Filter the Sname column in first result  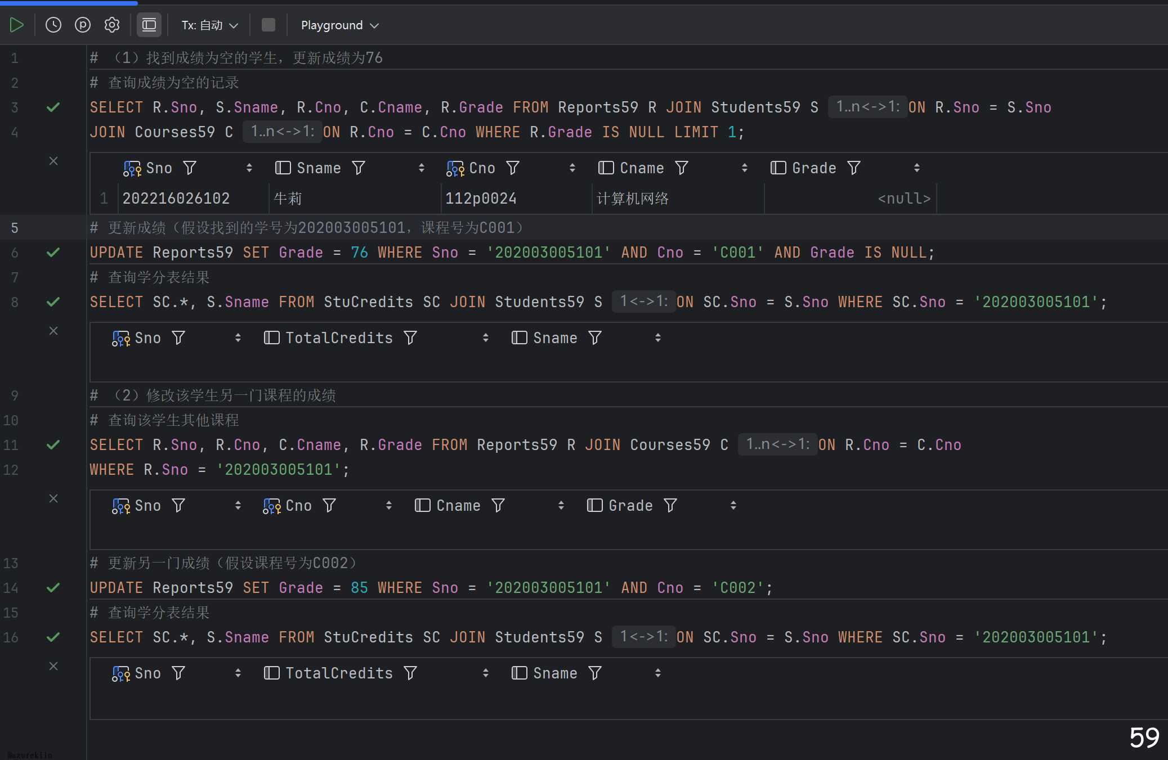pyautogui.click(x=359, y=168)
